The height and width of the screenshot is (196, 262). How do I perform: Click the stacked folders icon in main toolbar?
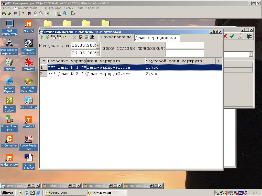point(4,14)
